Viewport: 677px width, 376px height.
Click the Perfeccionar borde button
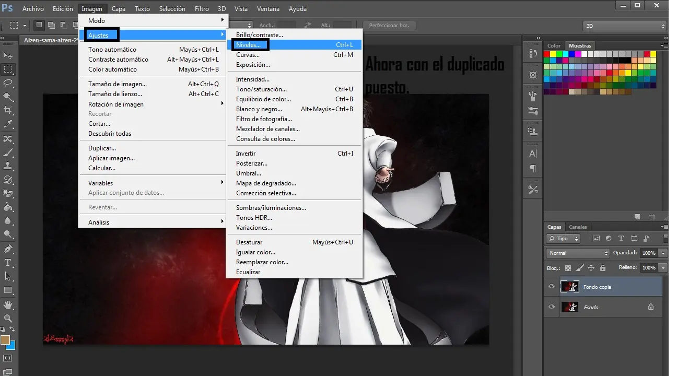[x=390, y=25]
